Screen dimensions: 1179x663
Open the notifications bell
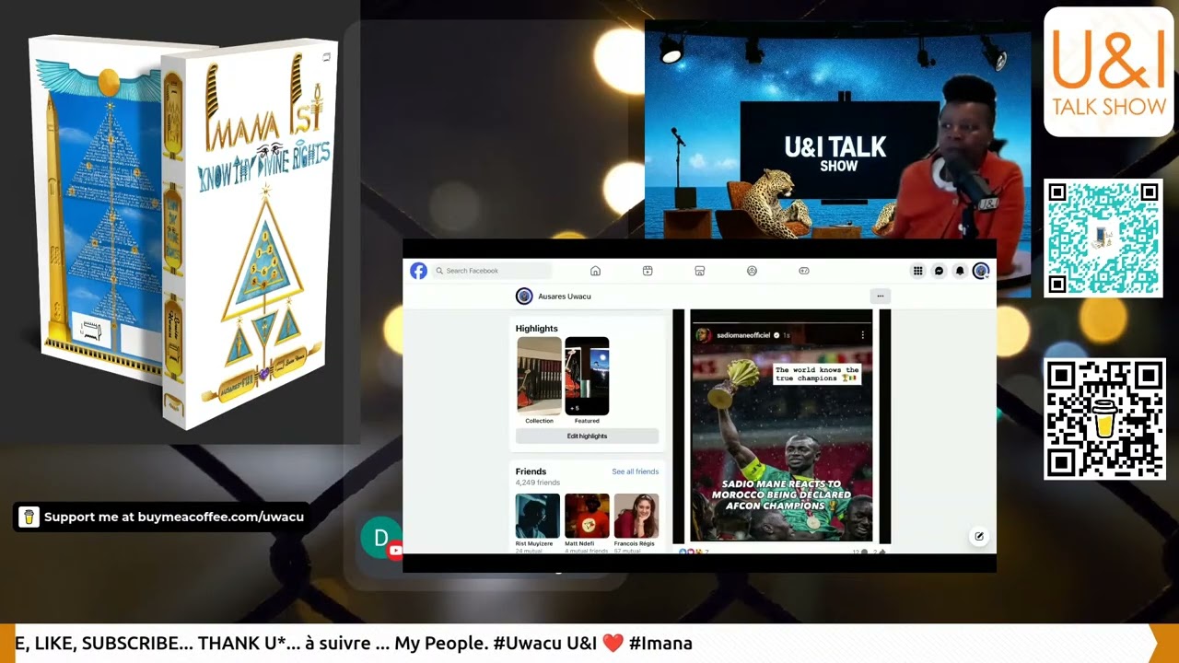pos(960,271)
